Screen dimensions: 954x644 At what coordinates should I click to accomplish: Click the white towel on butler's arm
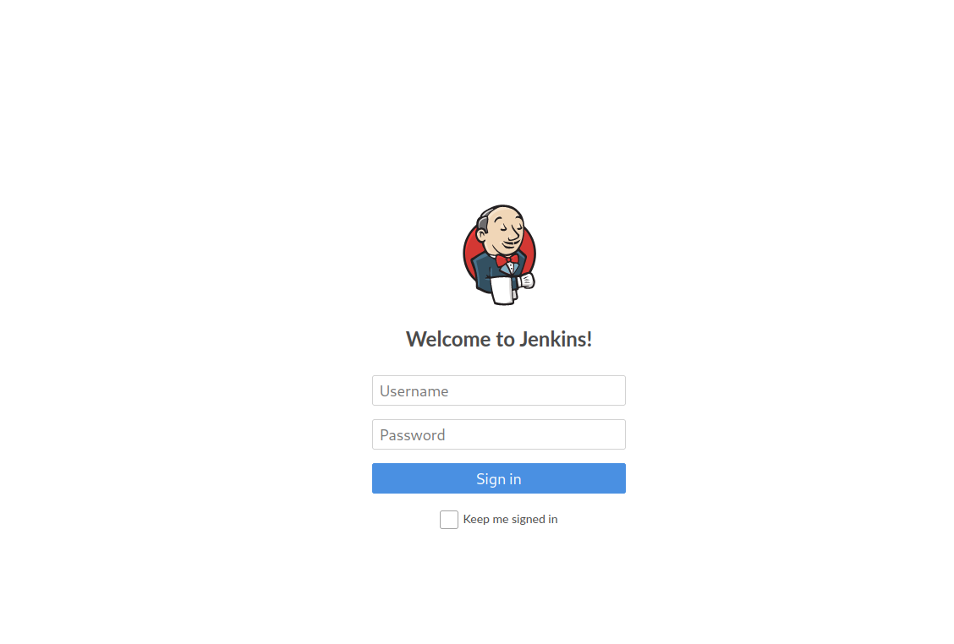click(503, 290)
